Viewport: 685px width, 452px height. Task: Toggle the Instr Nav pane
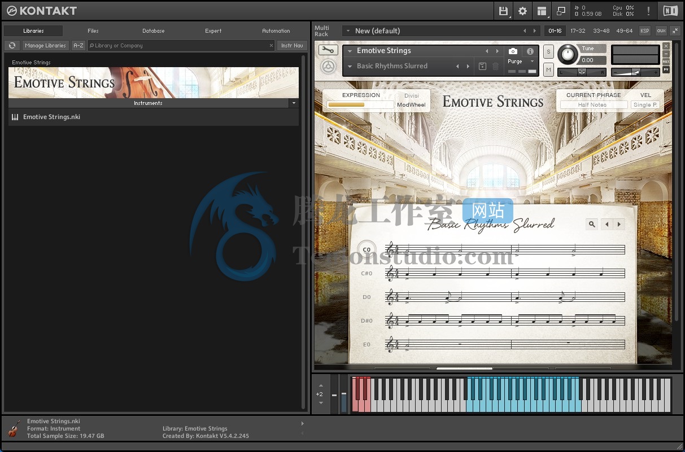[292, 46]
